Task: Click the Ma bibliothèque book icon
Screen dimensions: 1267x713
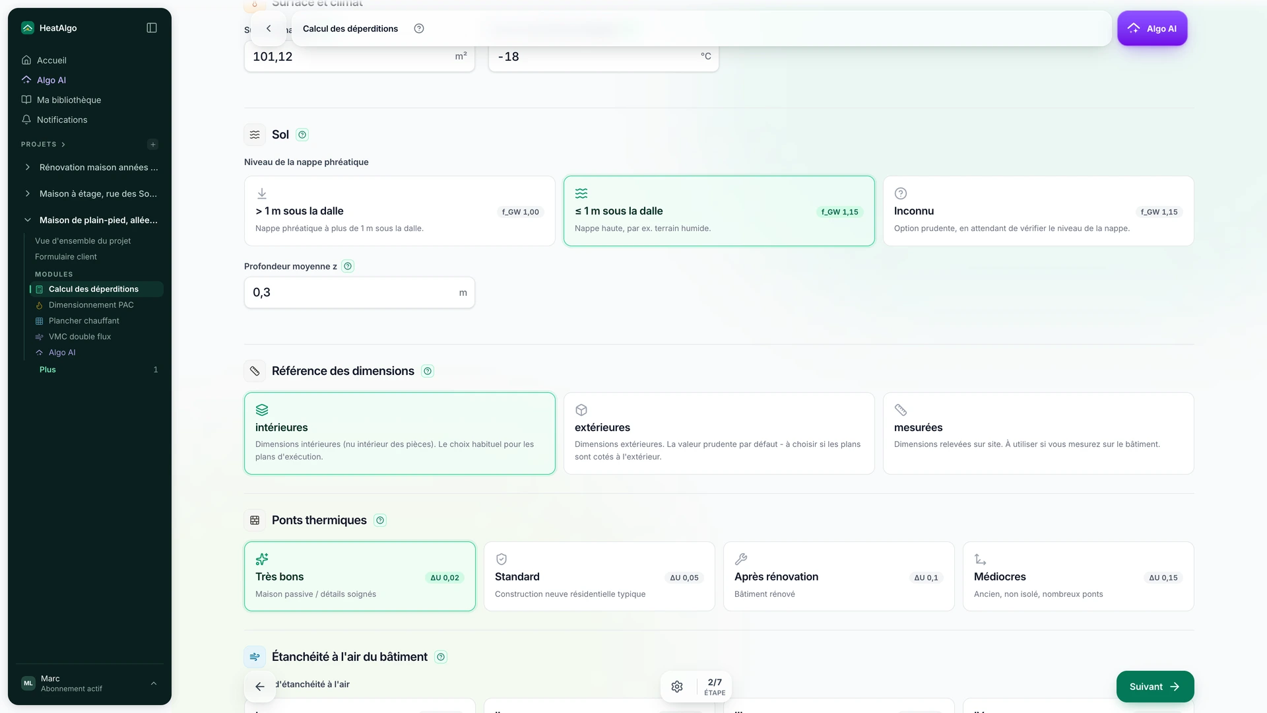Action: point(26,100)
